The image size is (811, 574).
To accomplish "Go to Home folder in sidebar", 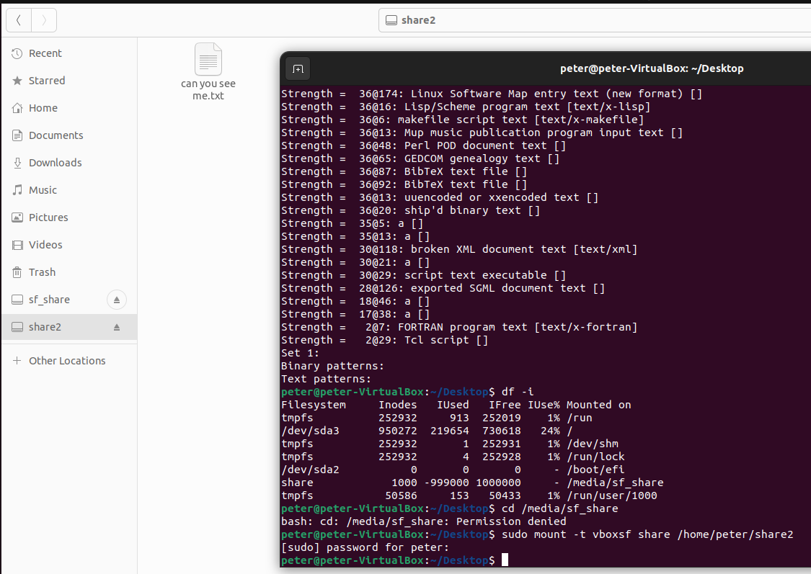I will point(69,108).
